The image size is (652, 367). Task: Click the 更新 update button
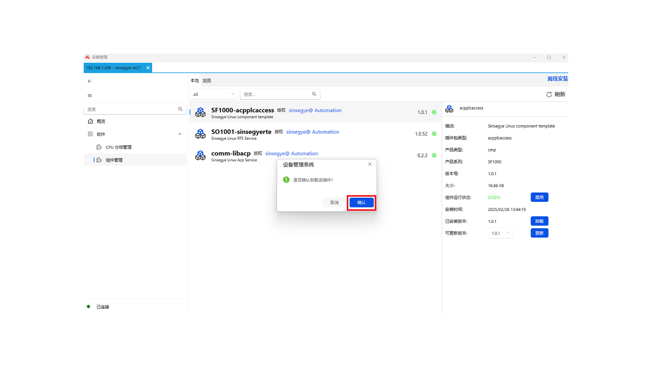point(539,233)
